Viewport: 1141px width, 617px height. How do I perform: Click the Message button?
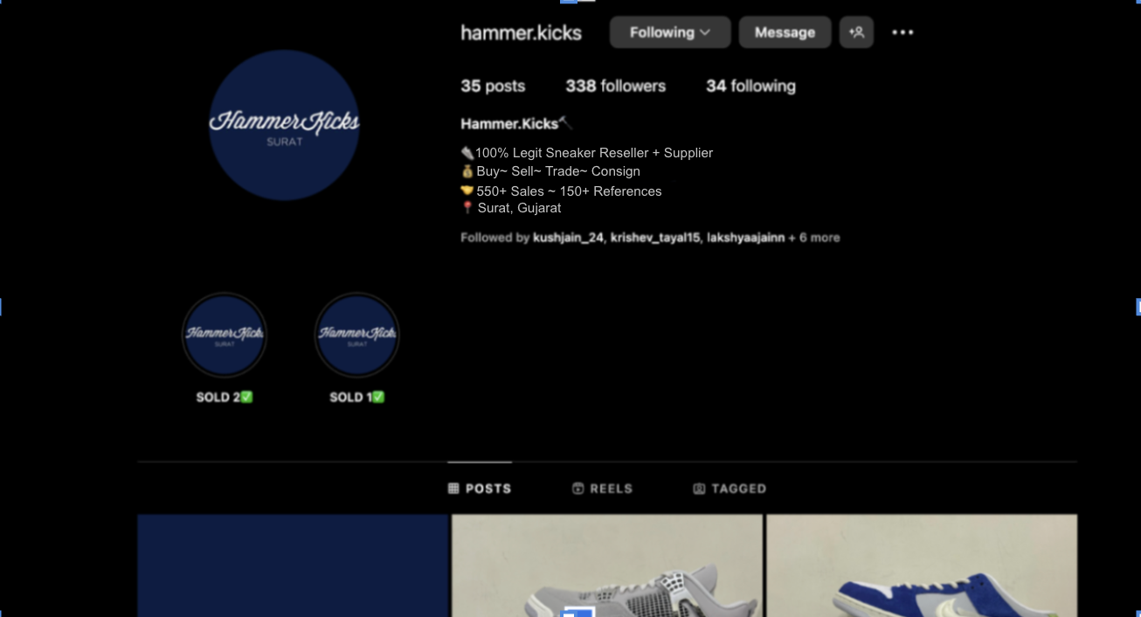coord(785,32)
